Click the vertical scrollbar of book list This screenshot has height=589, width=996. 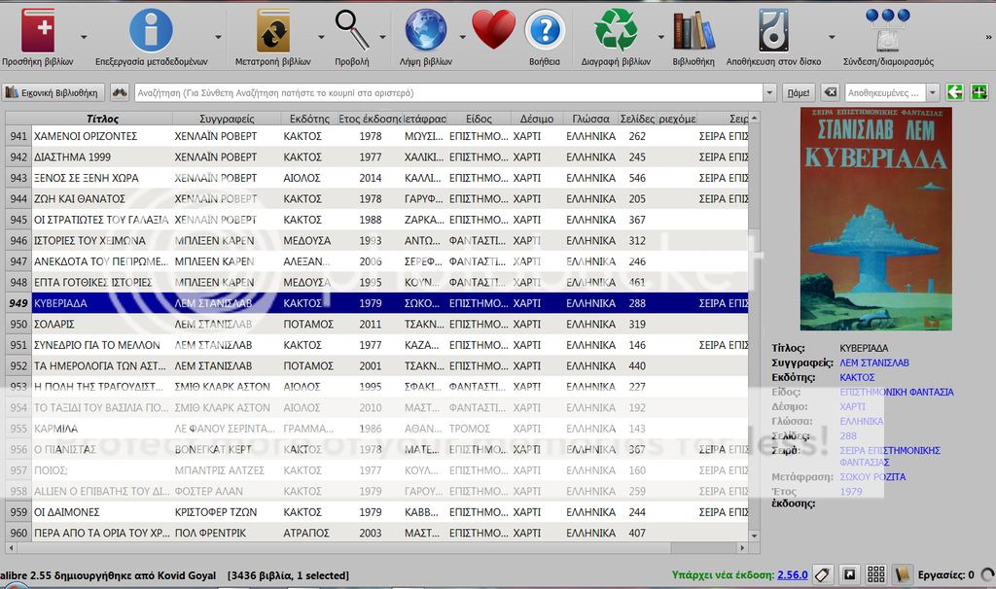(x=754, y=327)
